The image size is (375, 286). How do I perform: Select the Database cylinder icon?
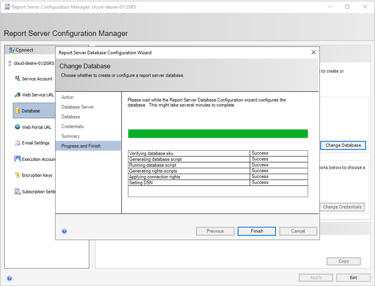click(17, 111)
